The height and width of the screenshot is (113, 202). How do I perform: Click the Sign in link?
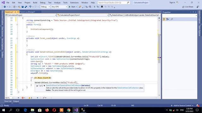(x=172, y=3)
